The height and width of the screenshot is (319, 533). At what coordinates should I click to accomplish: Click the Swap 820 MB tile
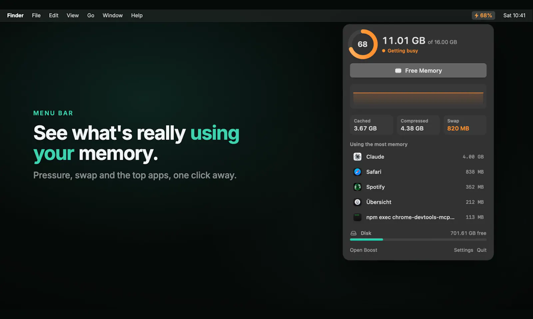click(465, 125)
